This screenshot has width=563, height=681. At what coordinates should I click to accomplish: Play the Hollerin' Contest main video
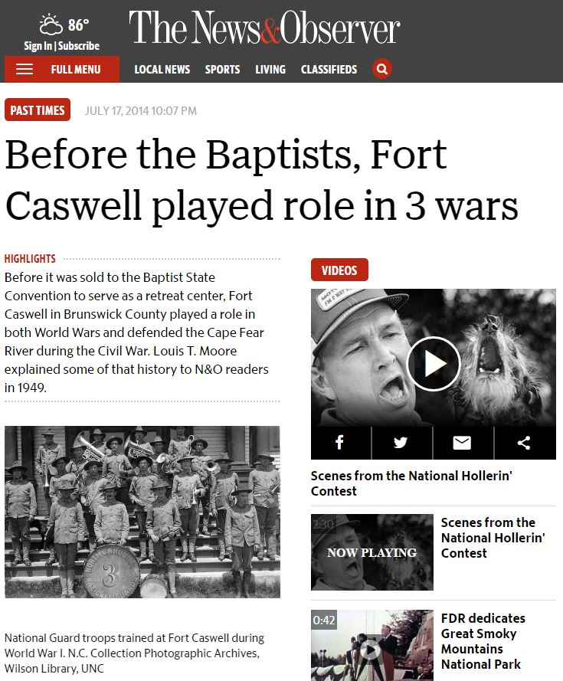coord(433,364)
